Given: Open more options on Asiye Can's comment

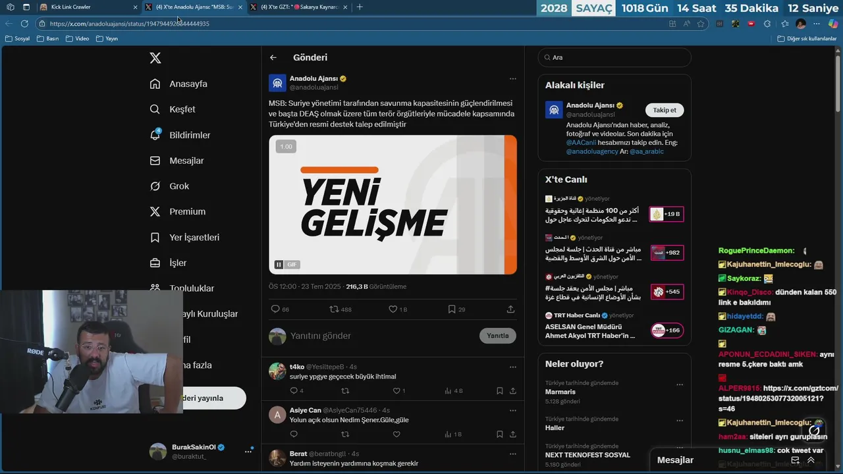Looking at the screenshot, I should tap(512, 410).
